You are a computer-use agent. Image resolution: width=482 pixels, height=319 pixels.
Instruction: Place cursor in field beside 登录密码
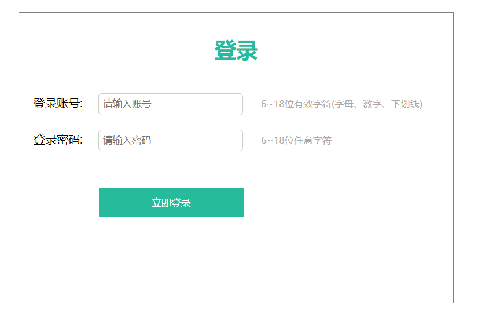(x=170, y=141)
